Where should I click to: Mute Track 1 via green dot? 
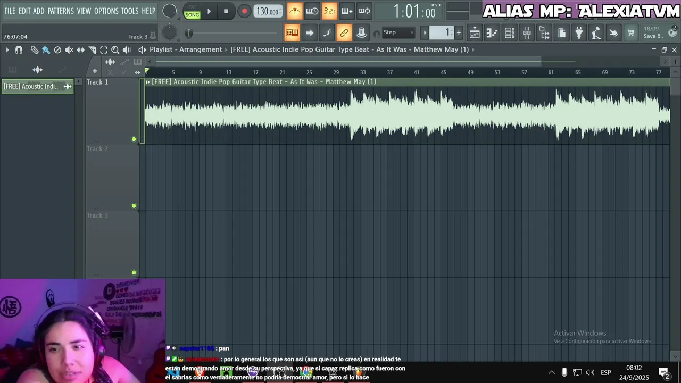pos(134,139)
